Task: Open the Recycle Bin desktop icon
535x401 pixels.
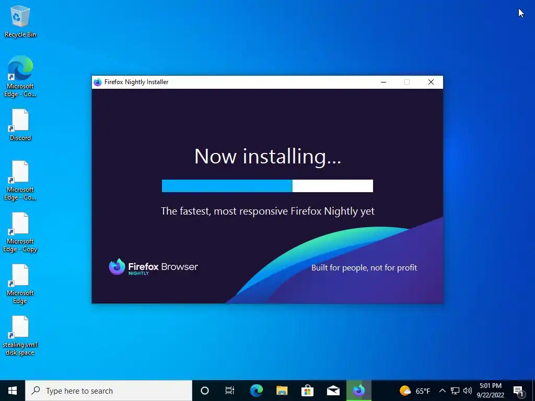Action: point(20,21)
